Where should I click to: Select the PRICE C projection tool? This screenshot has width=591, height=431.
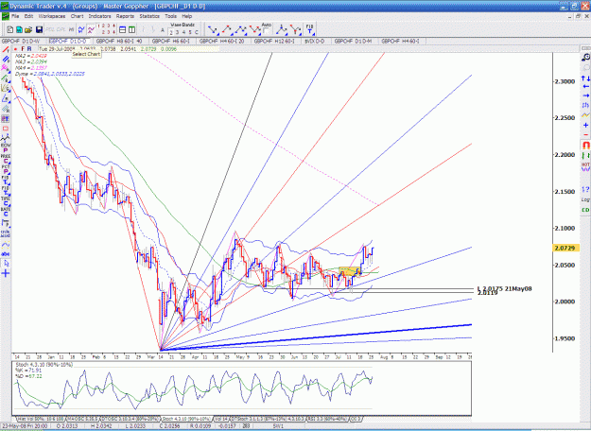(x=6, y=158)
